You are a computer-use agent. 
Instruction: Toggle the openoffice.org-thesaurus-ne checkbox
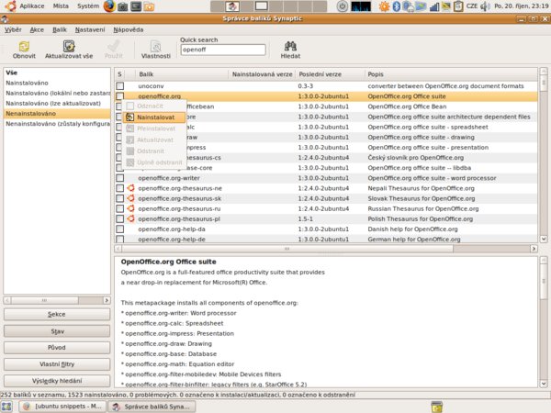point(120,188)
